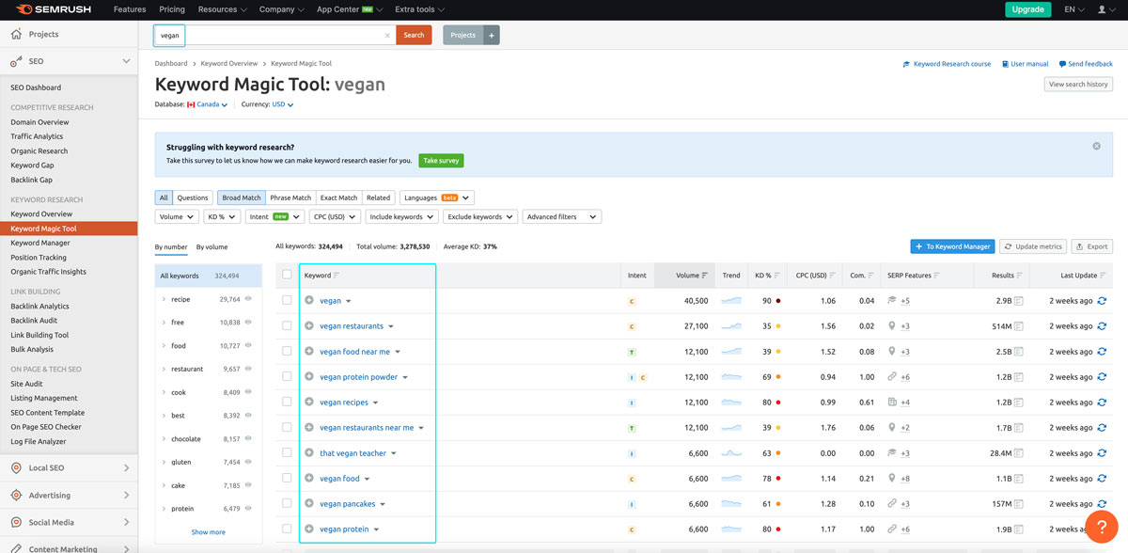Click the plus icon for vegan pancakes
The height and width of the screenshot is (553, 1128).
pos(309,504)
